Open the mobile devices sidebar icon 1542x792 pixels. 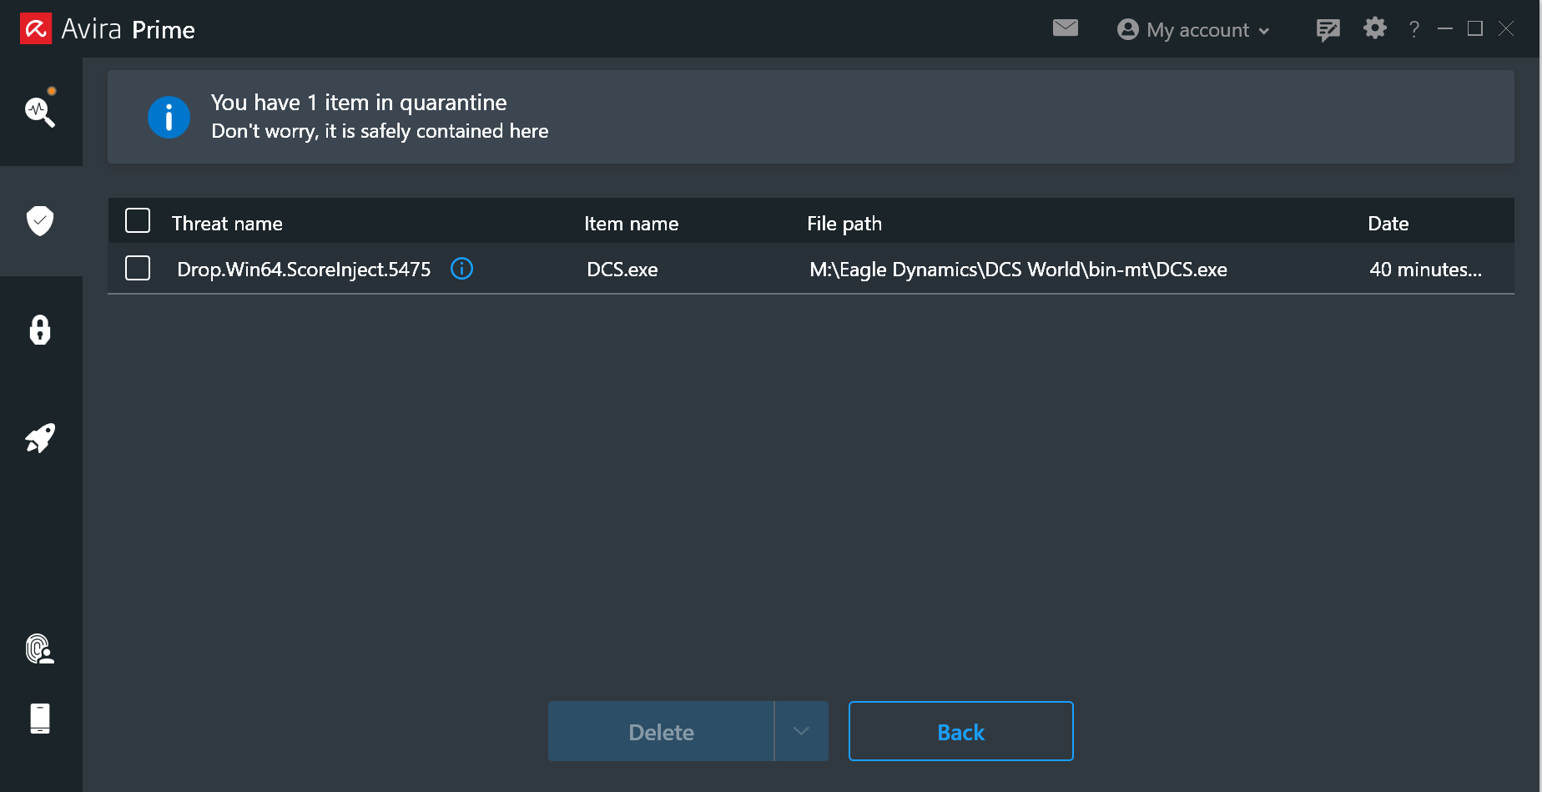pyautogui.click(x=40, y=719)
